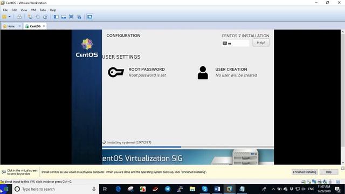Enter full screen mode icon
The width and height of the screenshot is (345, 194).
click(x=71, y=17)
